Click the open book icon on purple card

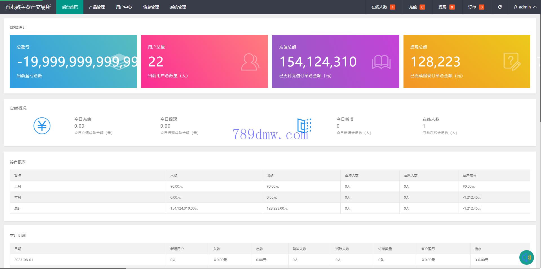(381, 62)
